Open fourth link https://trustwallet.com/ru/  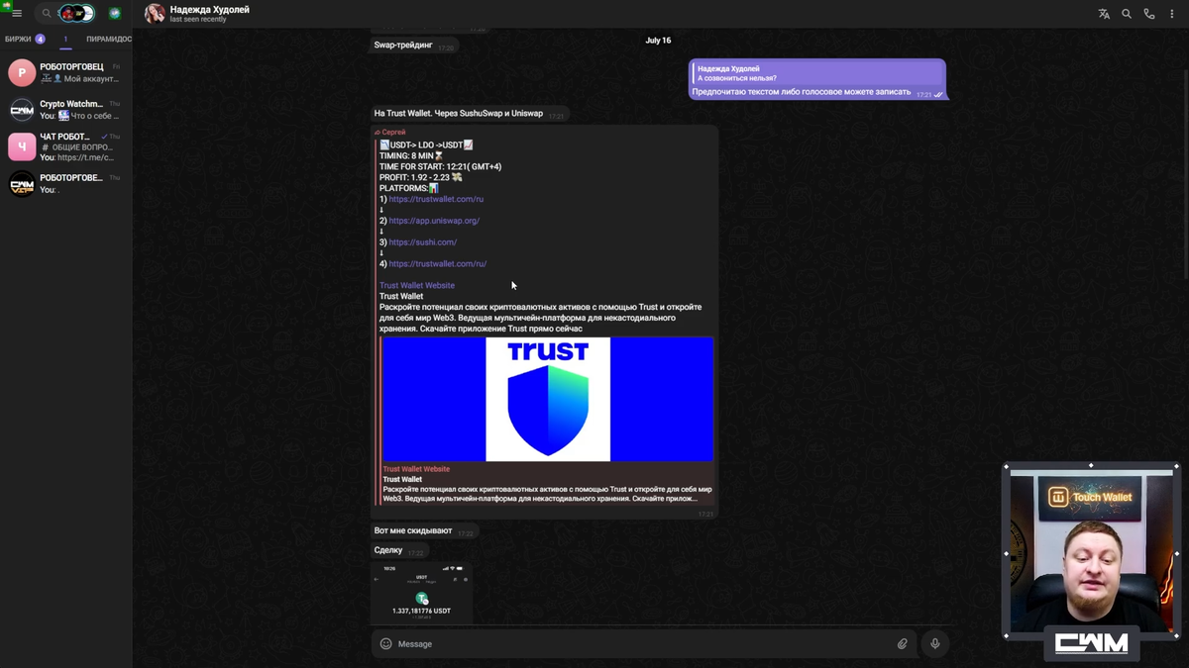[438, 264]
